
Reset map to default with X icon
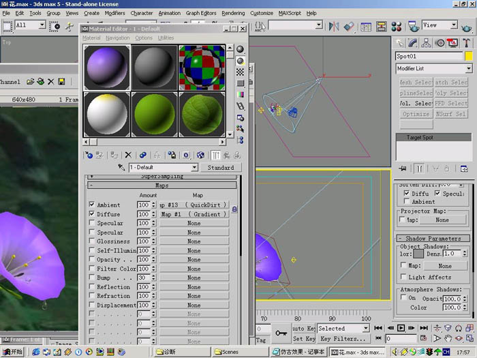click(128, 155)
